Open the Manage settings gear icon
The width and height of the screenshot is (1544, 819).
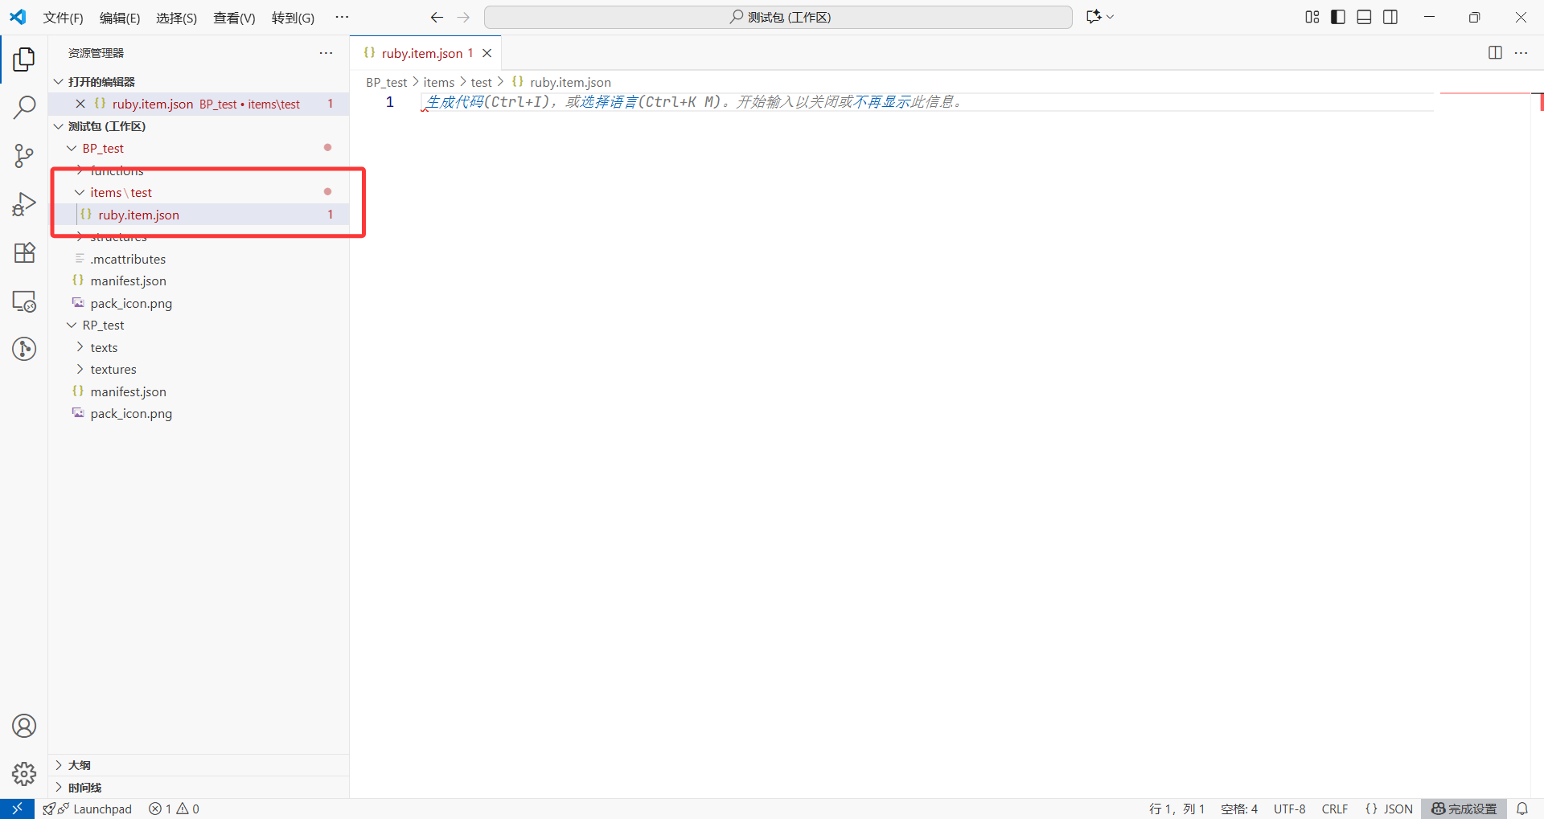click(24, 773)
